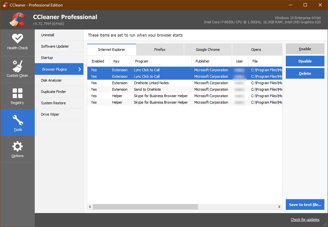Select the OneNote Linked Notes row

point(151,83)
